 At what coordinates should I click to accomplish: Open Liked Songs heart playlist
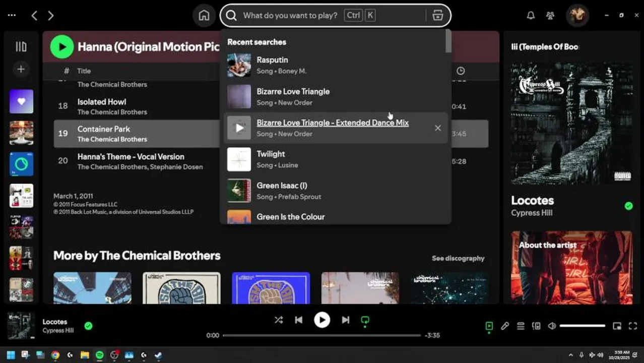click(21, 101)
